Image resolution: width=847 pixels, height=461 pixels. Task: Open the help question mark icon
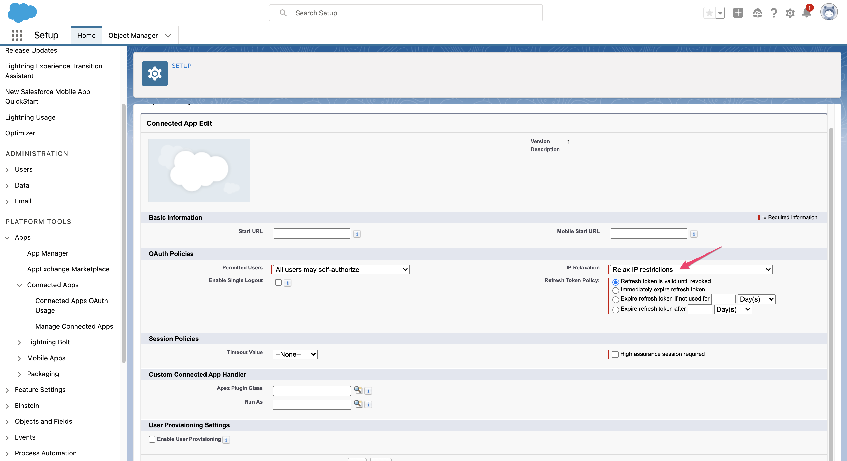(774, 13)
